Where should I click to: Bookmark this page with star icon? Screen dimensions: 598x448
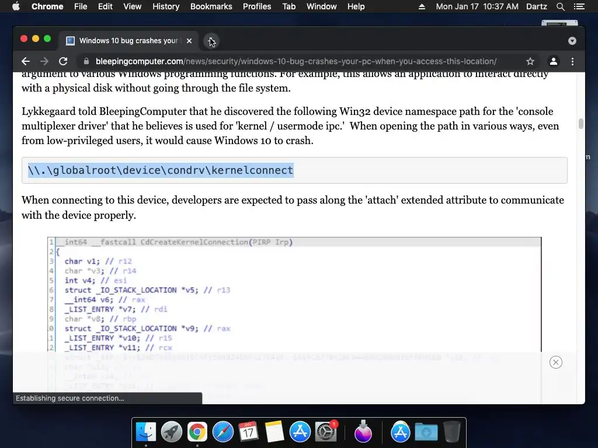tap(530, 61)
